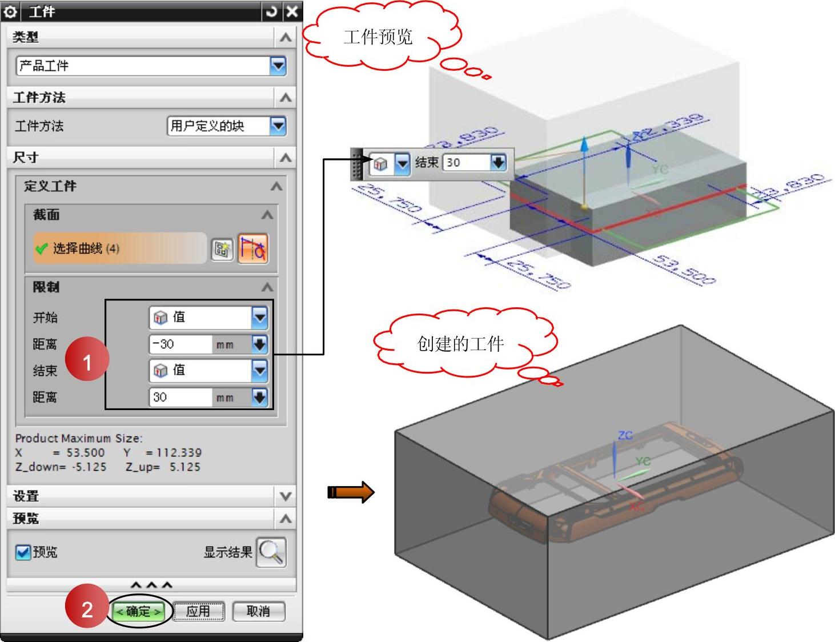The width and height of the screenshot is (835, 642).
Task: Open the arrow menu beside the -30 distance
Action: (259, 344)
